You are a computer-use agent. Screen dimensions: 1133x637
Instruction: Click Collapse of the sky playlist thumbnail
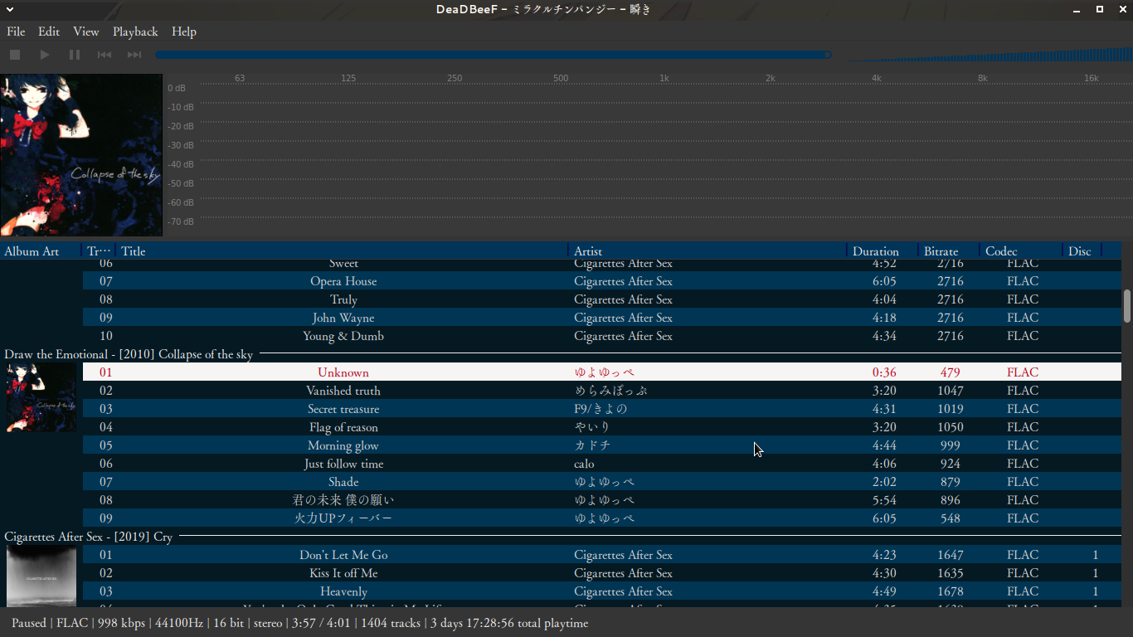click(x=41, y=397)
